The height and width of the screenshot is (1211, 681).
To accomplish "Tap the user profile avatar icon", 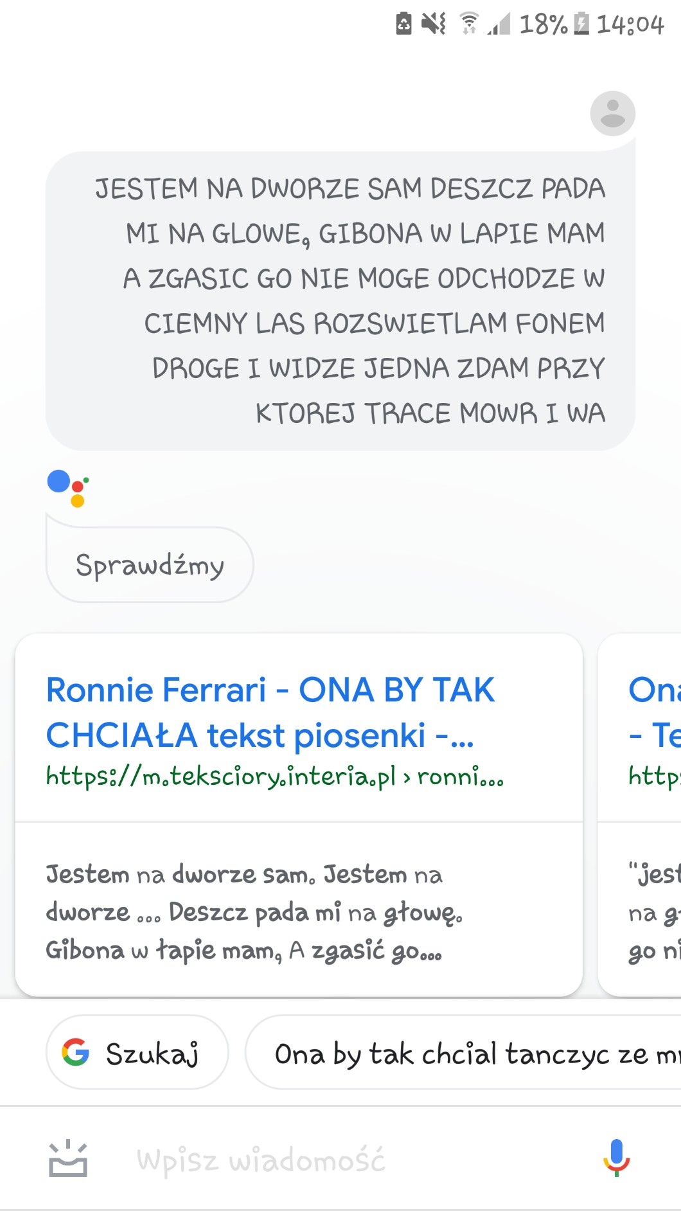I will click(x=612, y=113).
